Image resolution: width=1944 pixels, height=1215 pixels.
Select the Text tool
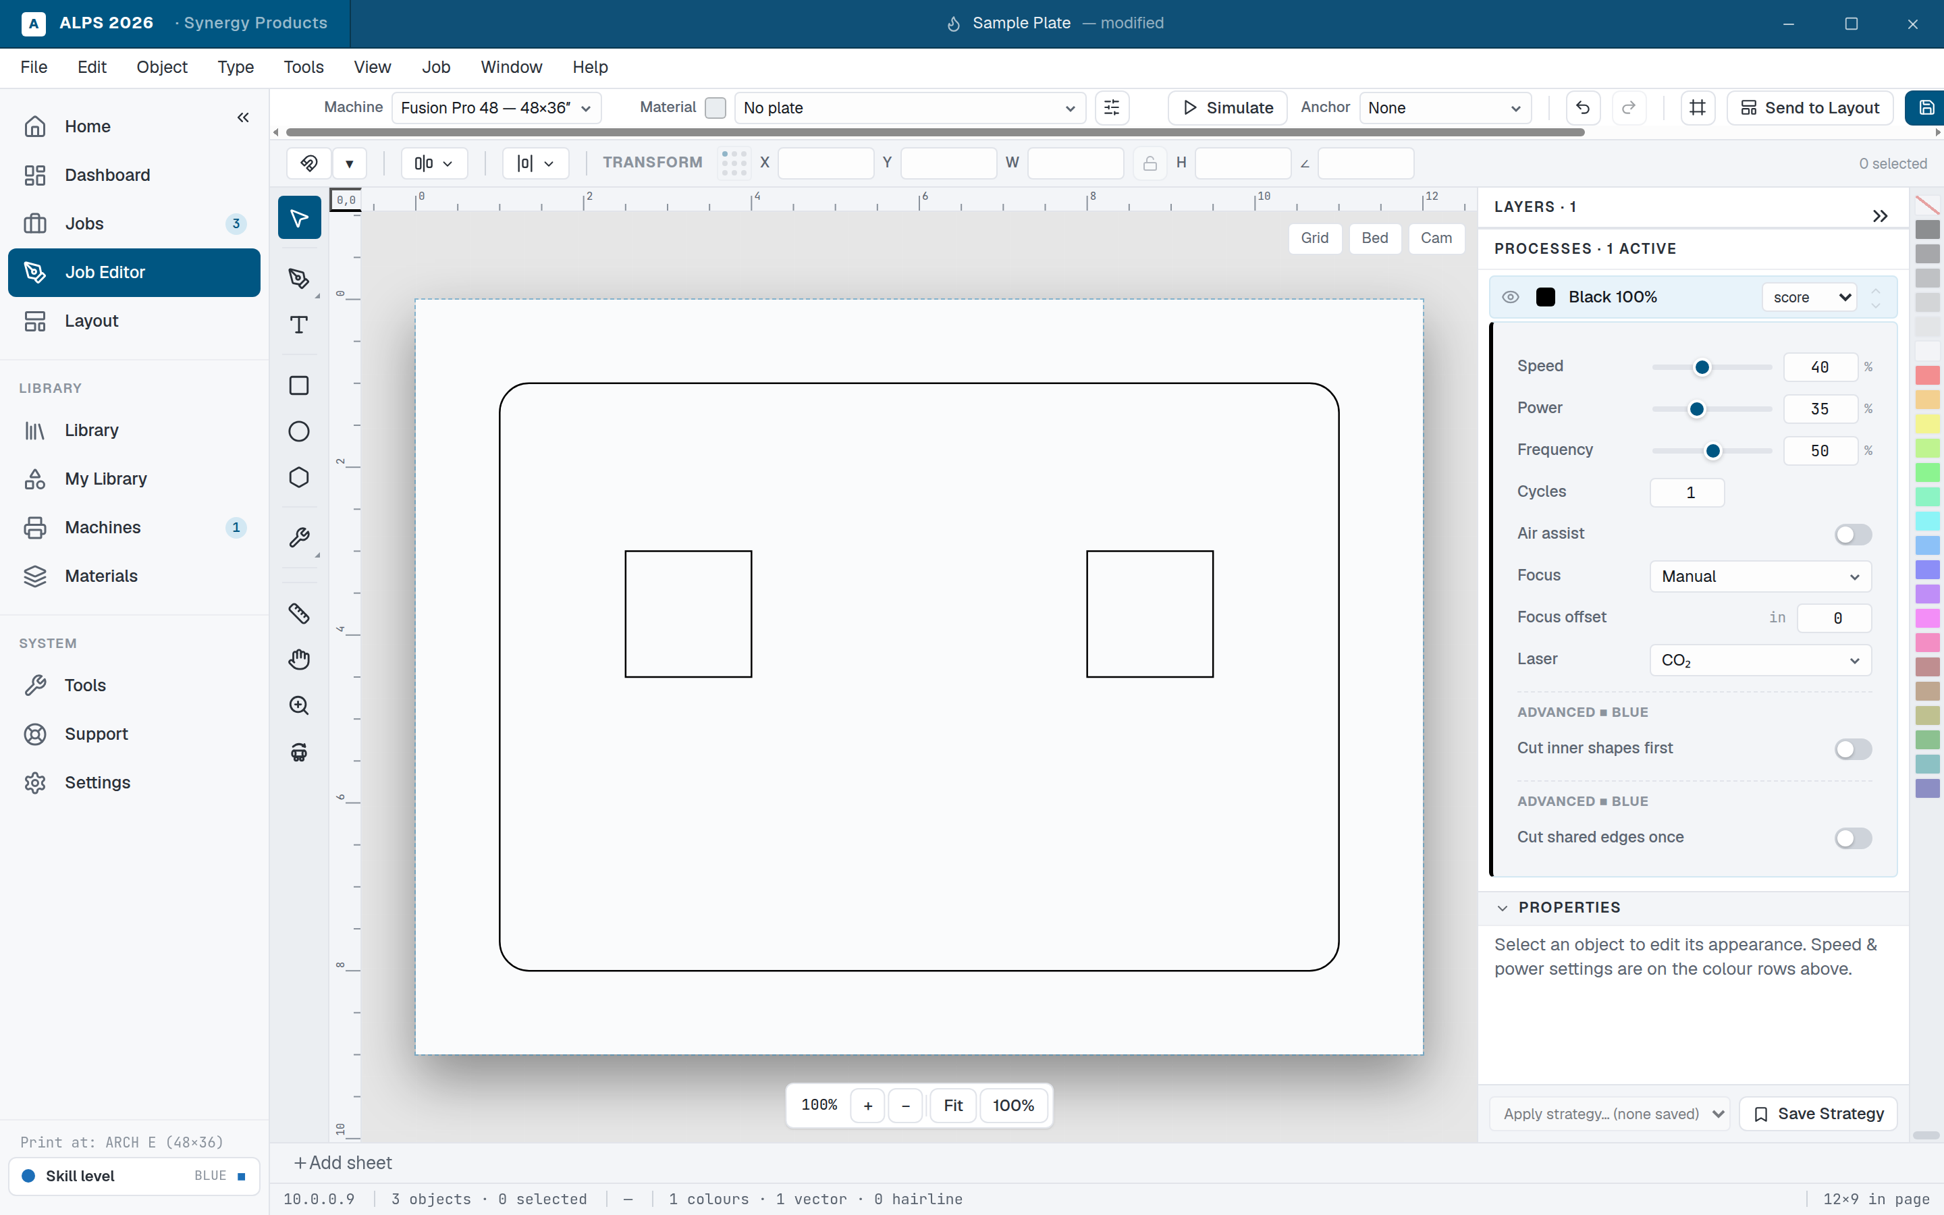click(x=299, y=325)
